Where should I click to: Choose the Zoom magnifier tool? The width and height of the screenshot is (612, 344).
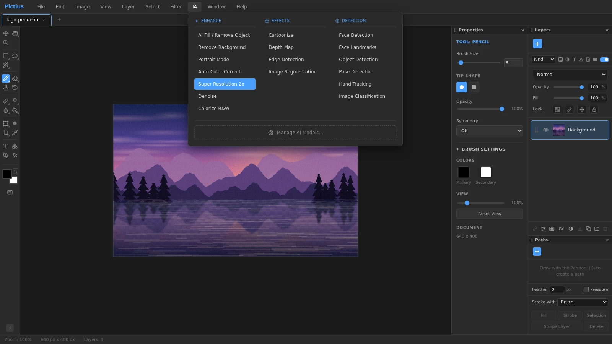coord(6,42)
